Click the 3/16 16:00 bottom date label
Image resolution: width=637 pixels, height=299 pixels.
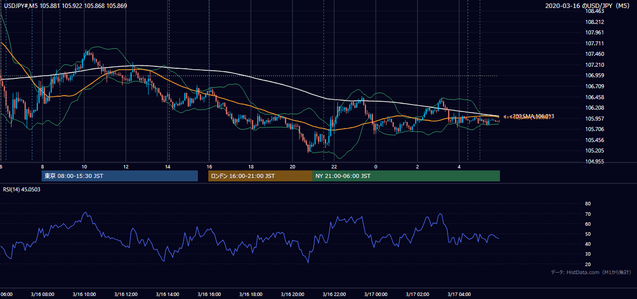pos(209,294)
